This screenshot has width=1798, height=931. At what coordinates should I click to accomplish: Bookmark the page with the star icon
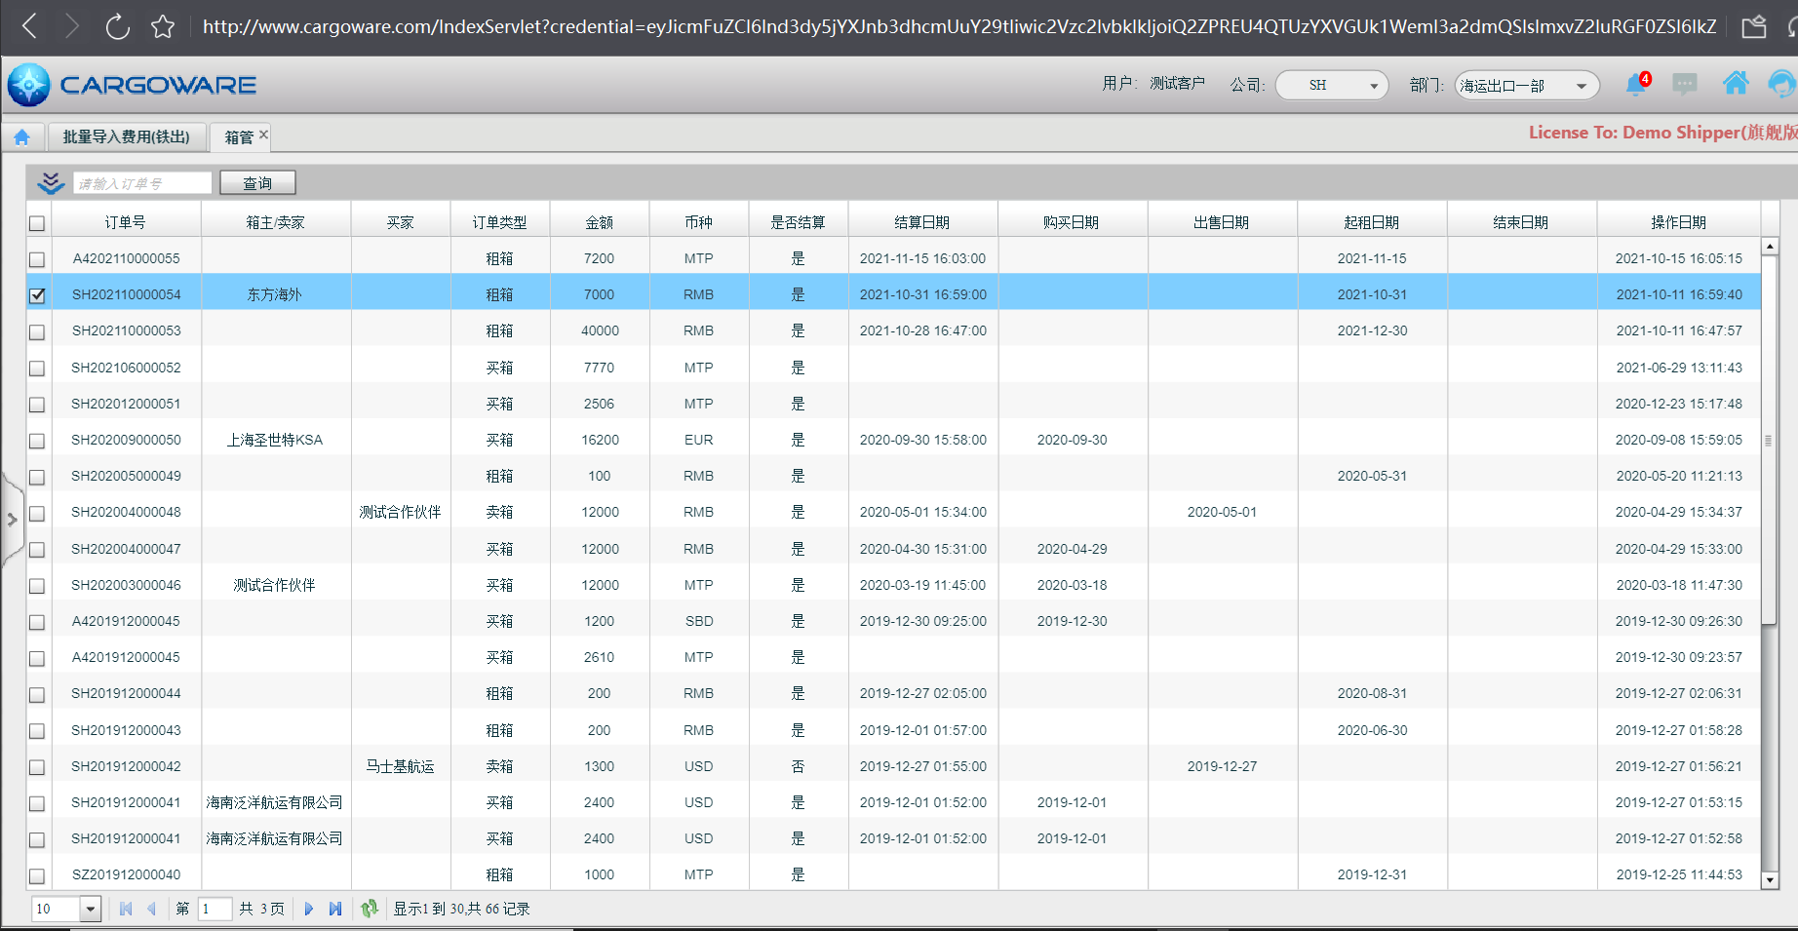click(x=163, y=26)
